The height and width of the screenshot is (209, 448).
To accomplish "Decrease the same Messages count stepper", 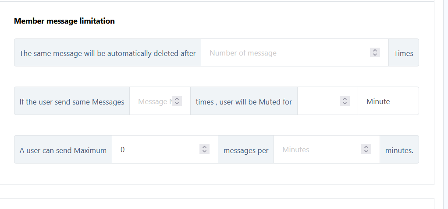I will pos(177,103).
